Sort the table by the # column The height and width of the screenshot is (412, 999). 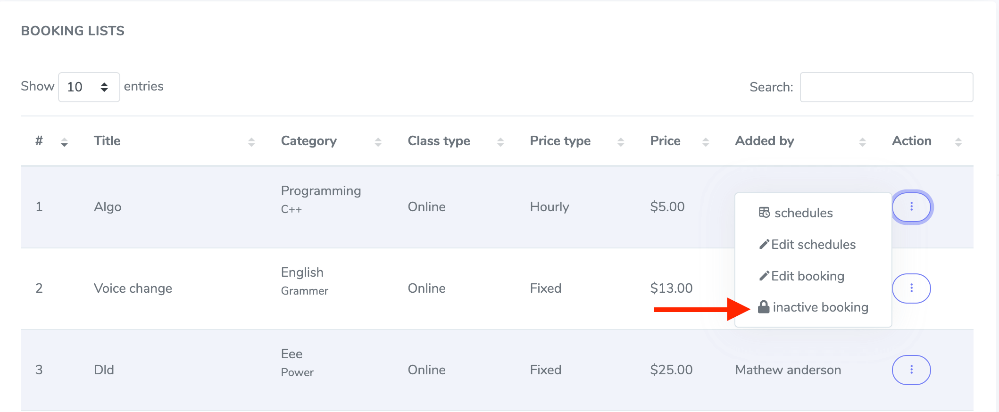[x=64, y=141]
